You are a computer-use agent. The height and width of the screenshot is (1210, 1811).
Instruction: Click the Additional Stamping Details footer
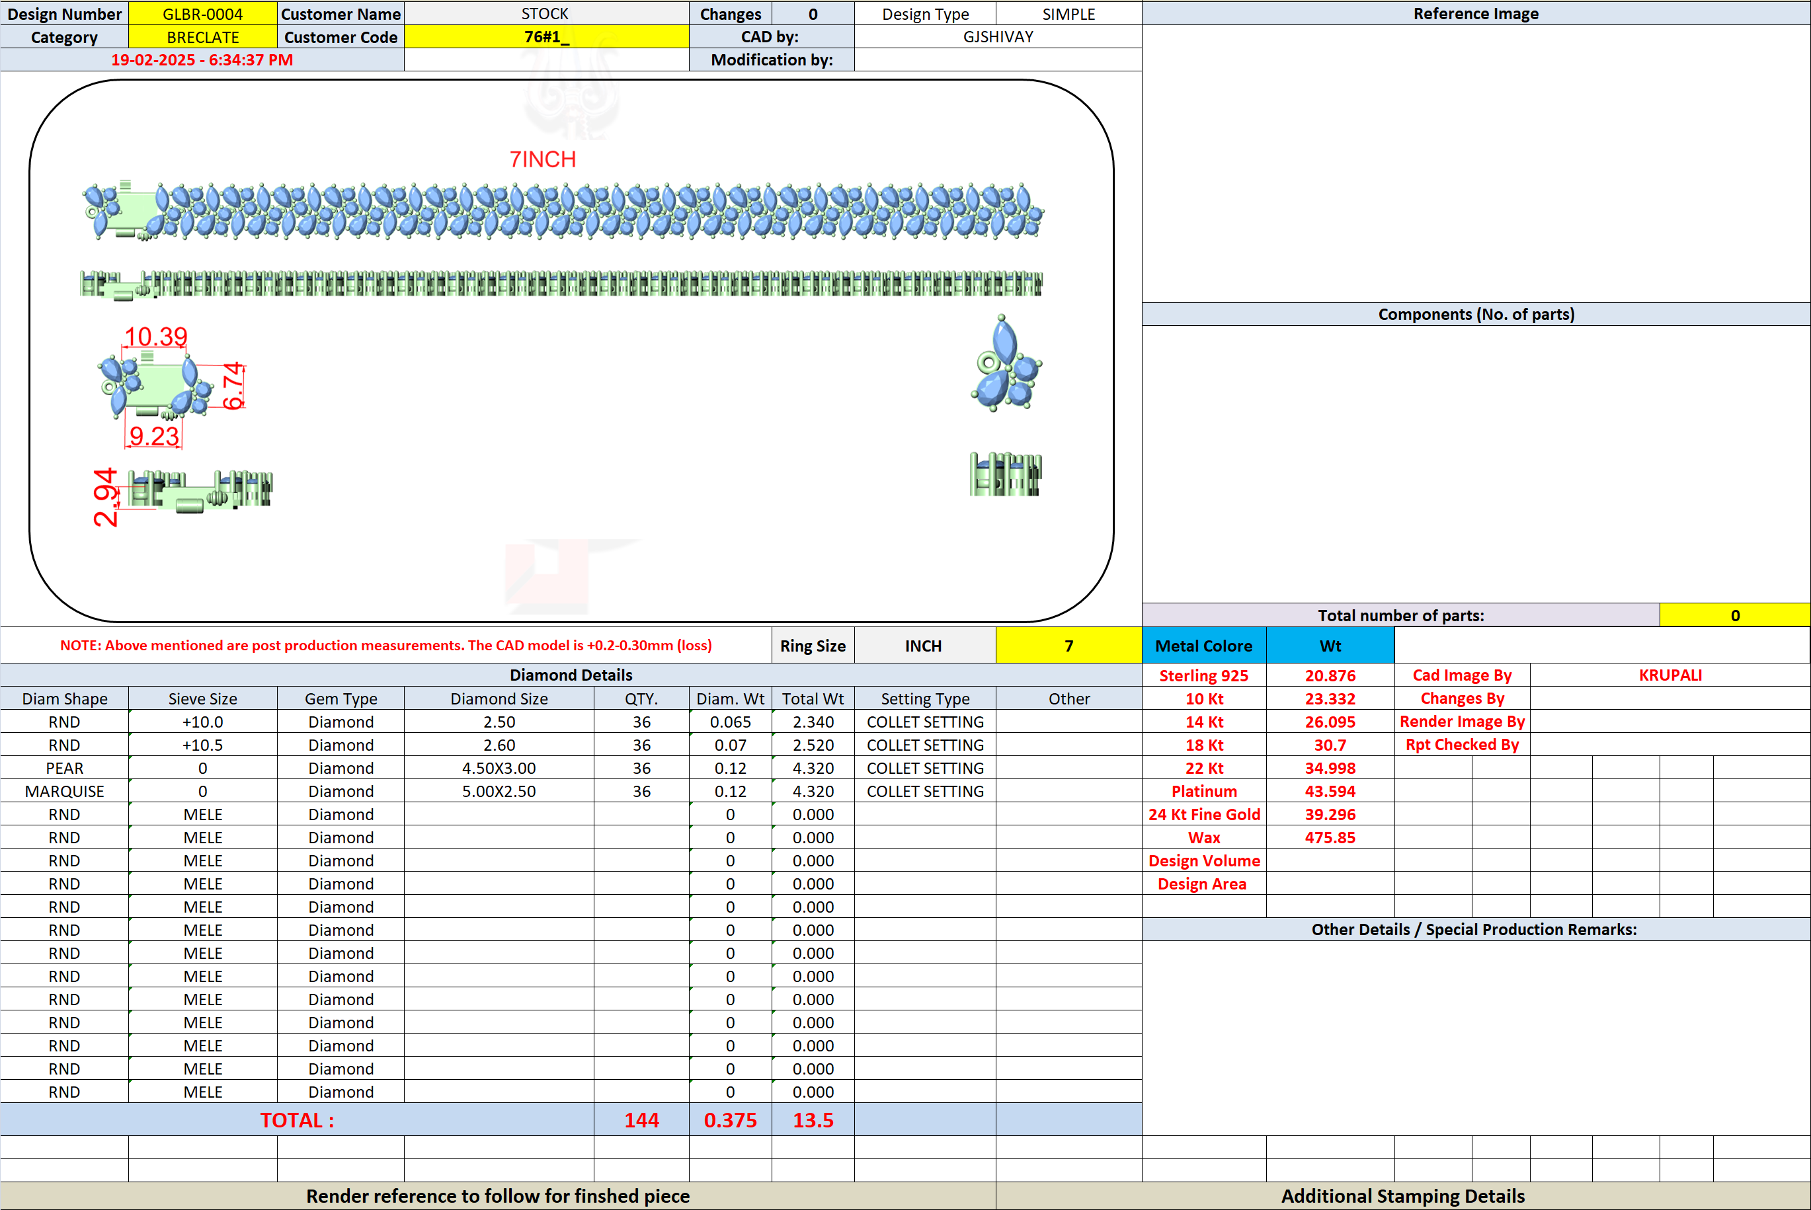(1402, 1196)
